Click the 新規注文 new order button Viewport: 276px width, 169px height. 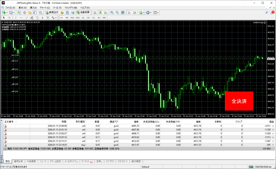52,12
